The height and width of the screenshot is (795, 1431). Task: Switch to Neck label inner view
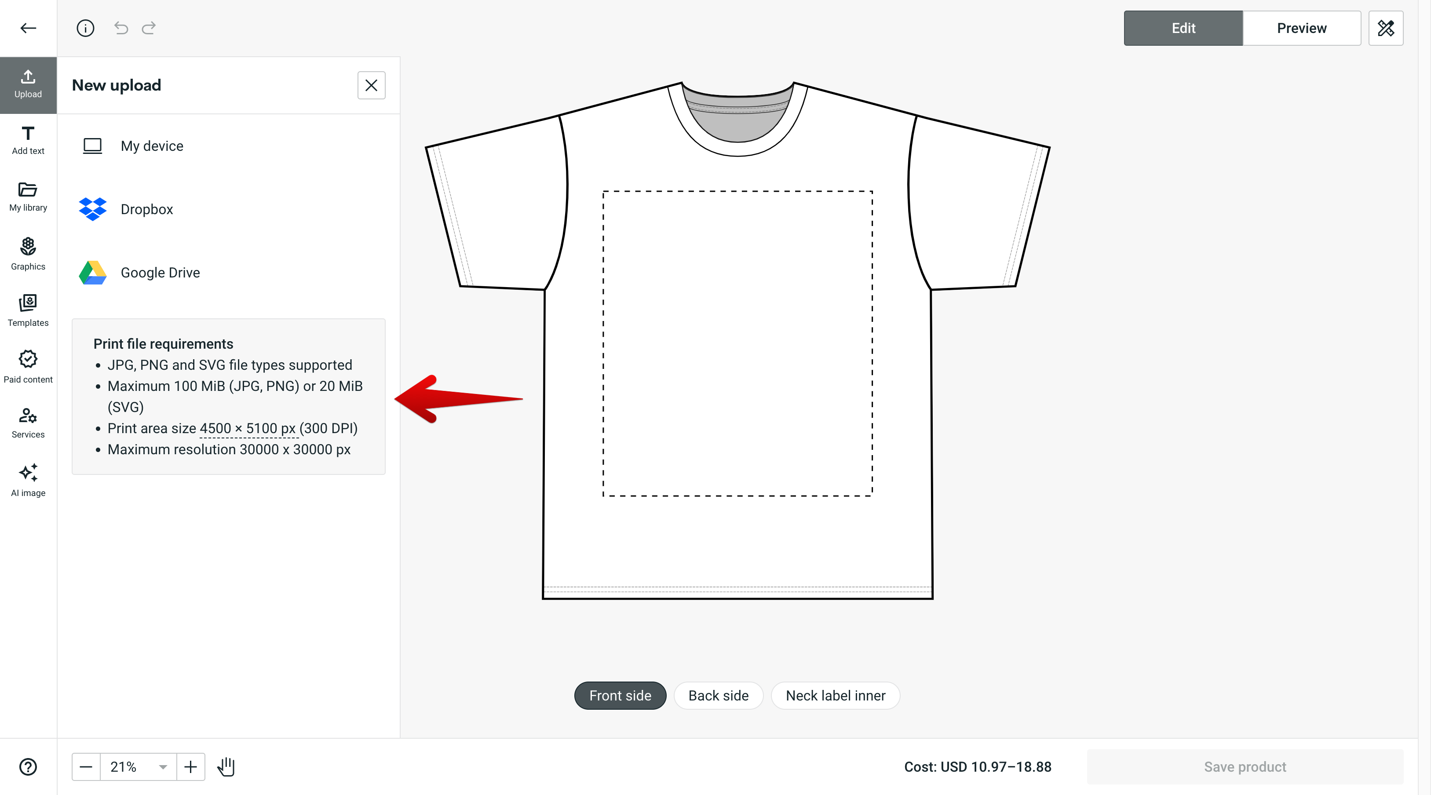[x=836, y=695]
